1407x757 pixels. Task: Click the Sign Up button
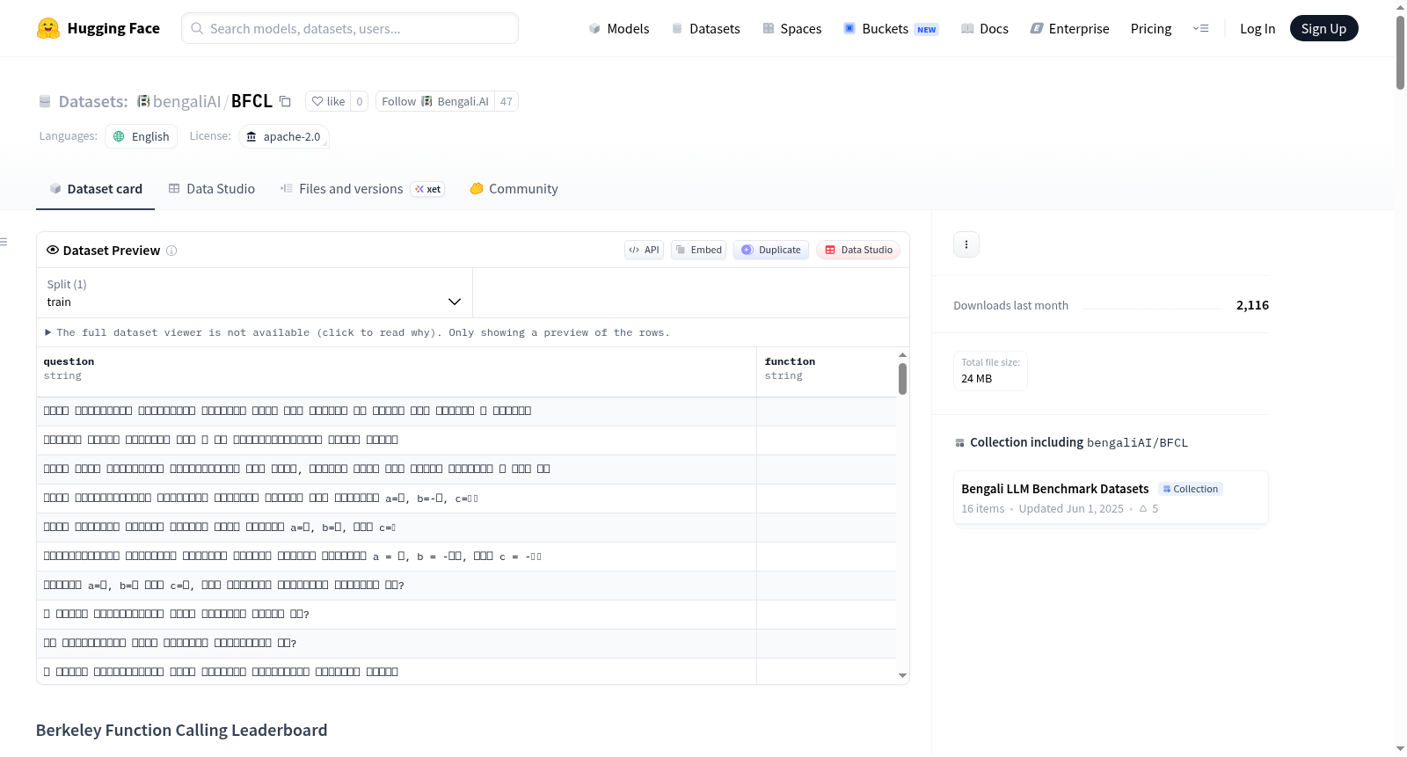(x=1323, y=29)
